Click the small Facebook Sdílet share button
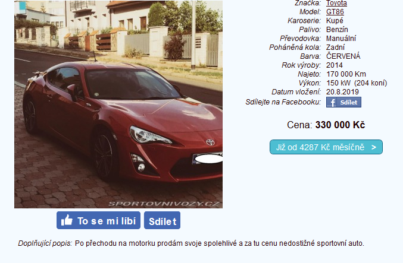This screenshot has width=403, height=263. point(343,102)
